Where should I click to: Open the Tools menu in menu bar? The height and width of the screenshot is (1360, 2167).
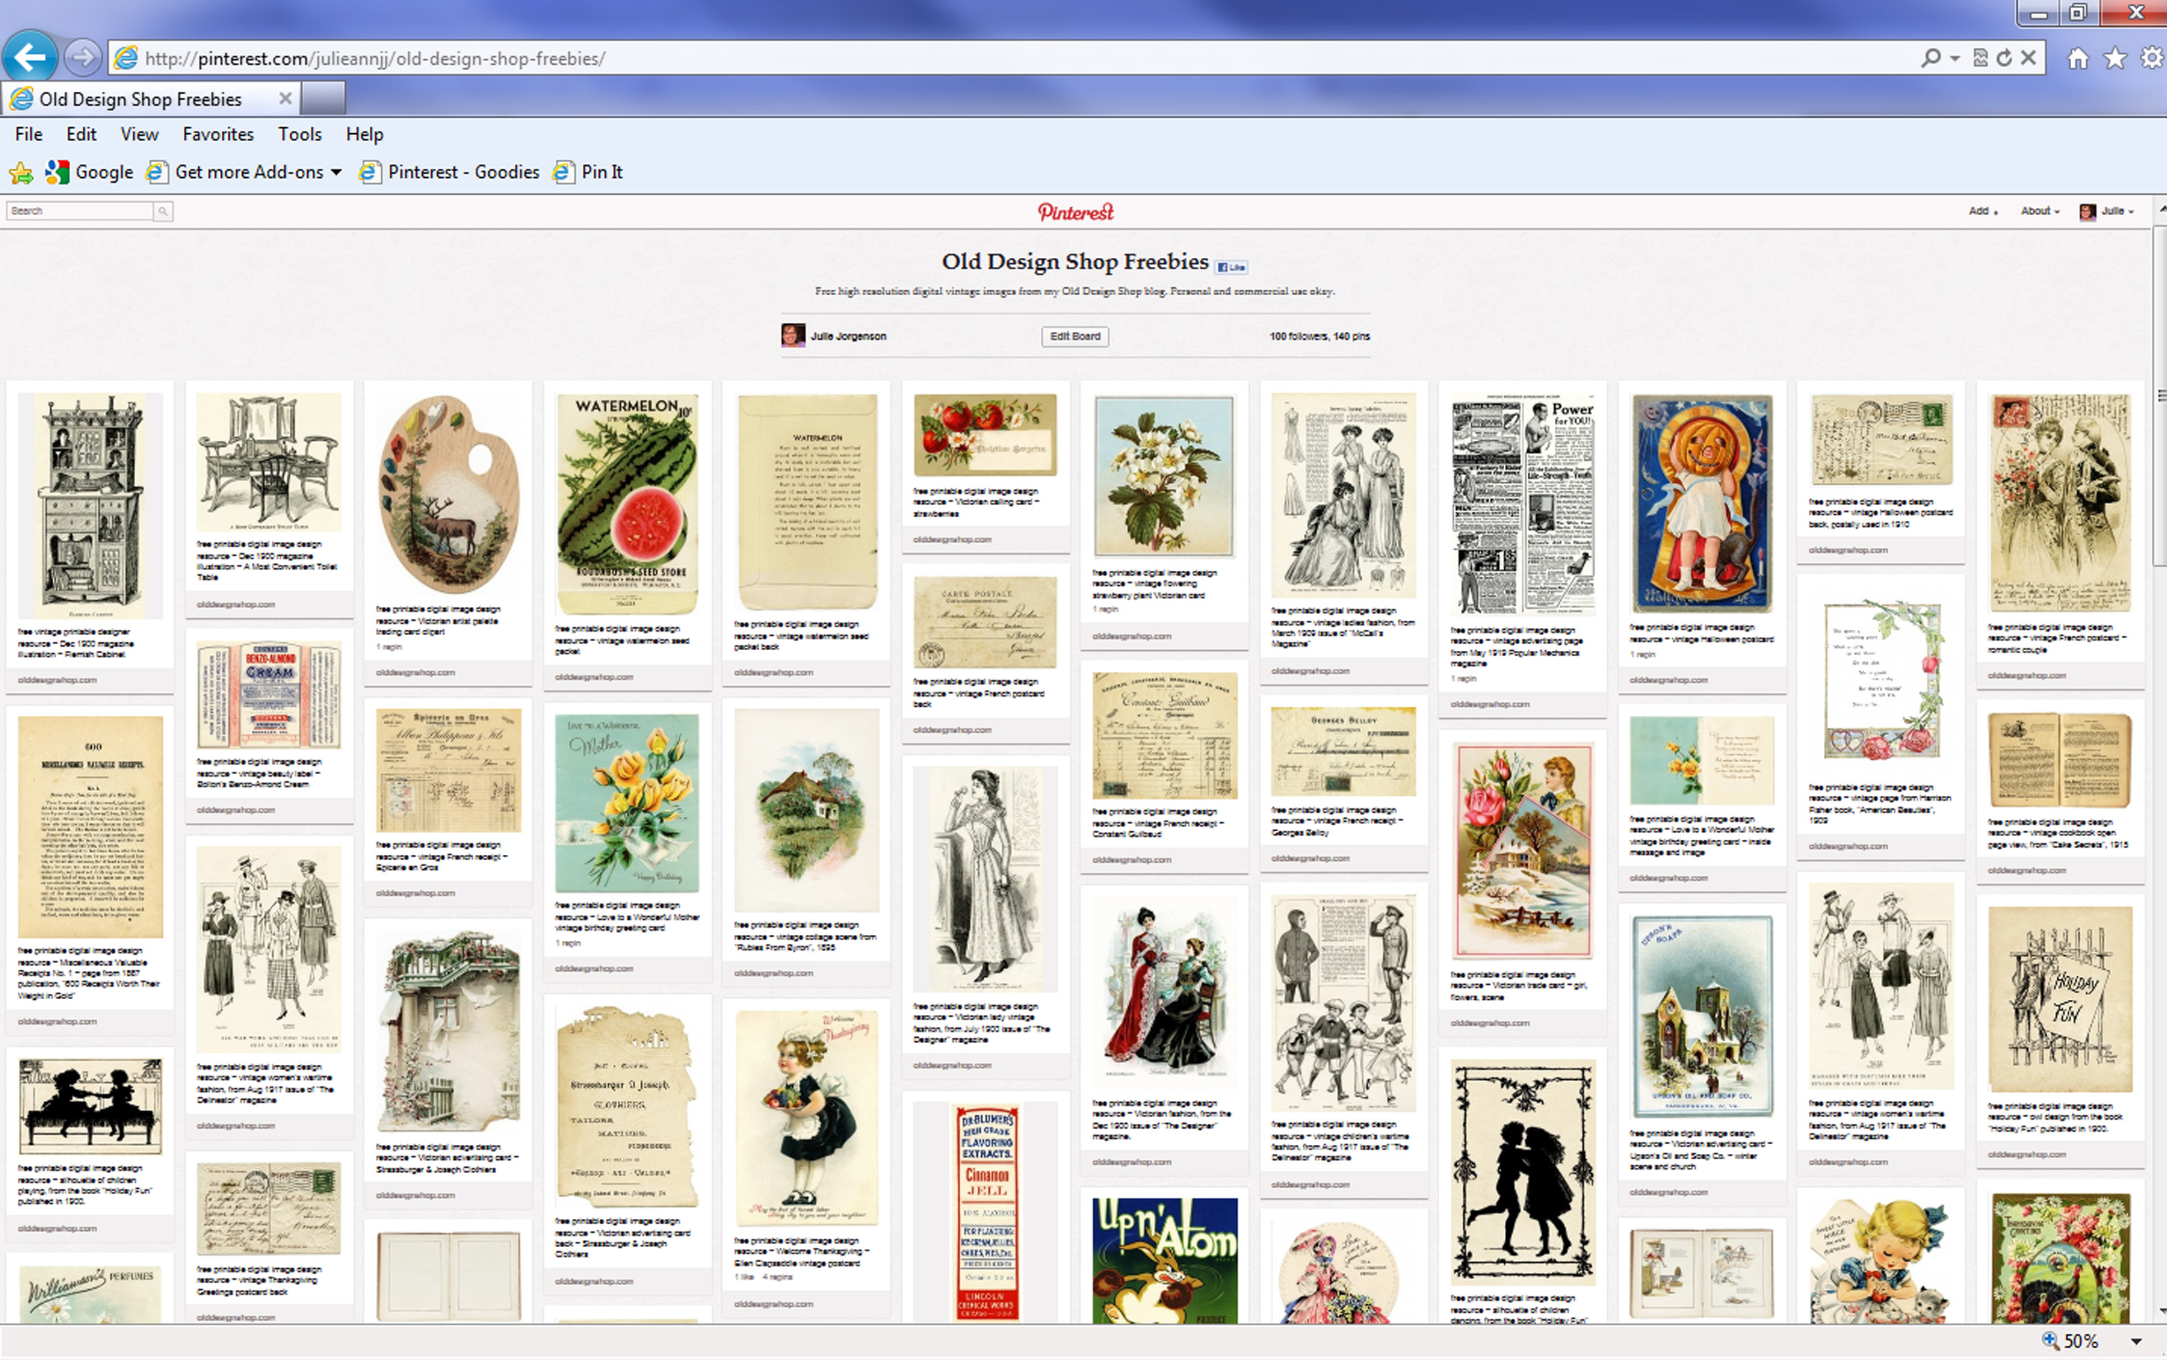point(299,134)
